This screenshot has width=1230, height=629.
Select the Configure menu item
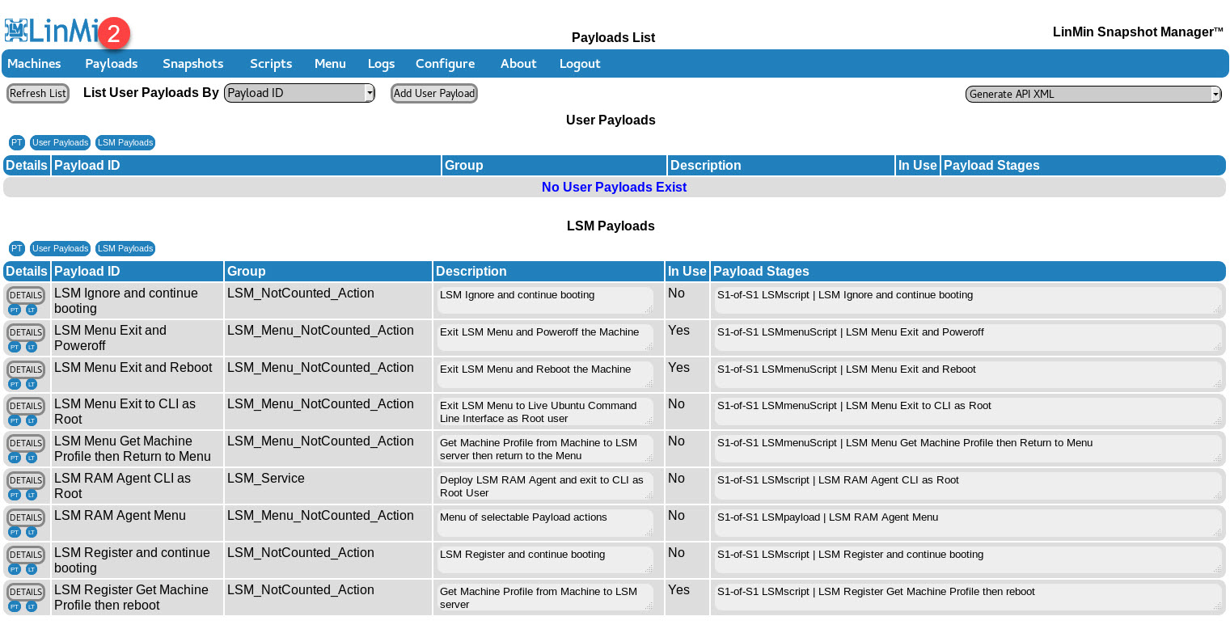(445, 63)
